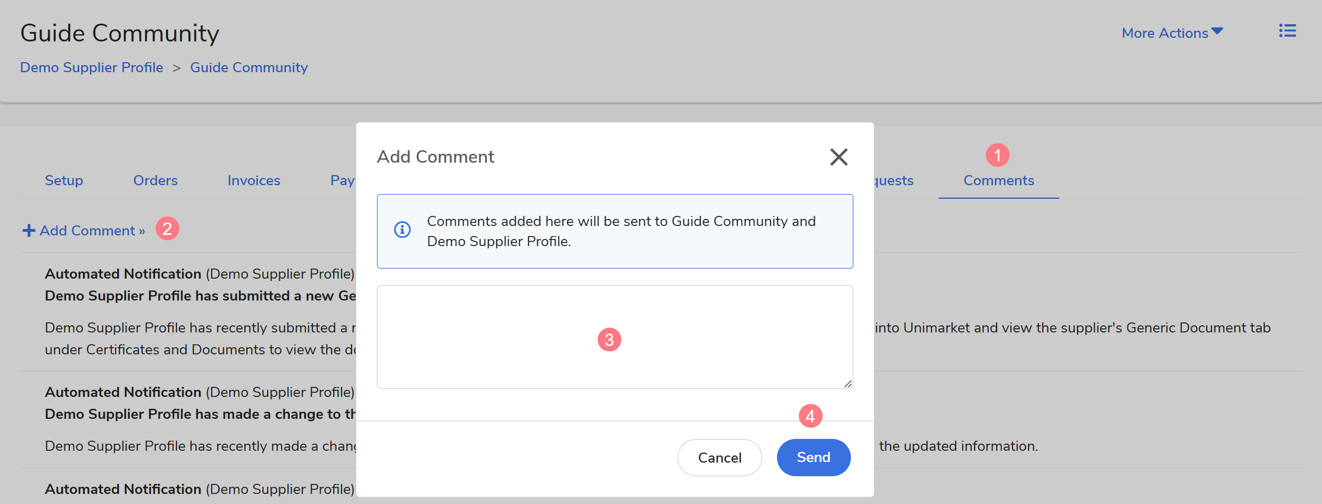Open the list menu icon at top right
Image resolution: width=1322 pixels, height=504 pixels.
pos(1287,31)
